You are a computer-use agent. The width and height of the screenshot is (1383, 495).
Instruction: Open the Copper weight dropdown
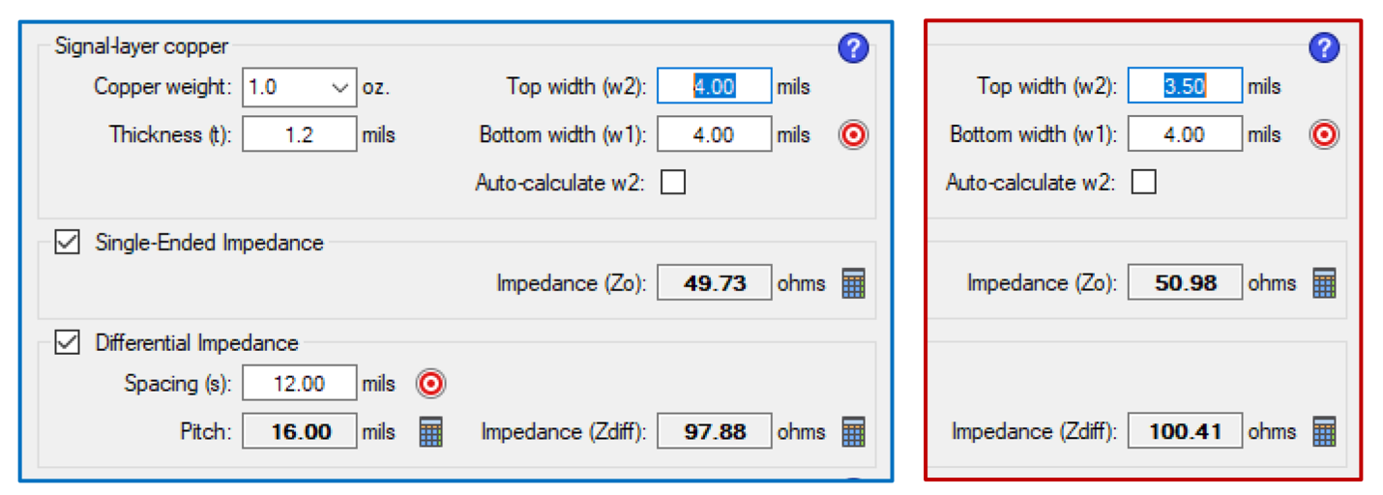click(300, 87)
